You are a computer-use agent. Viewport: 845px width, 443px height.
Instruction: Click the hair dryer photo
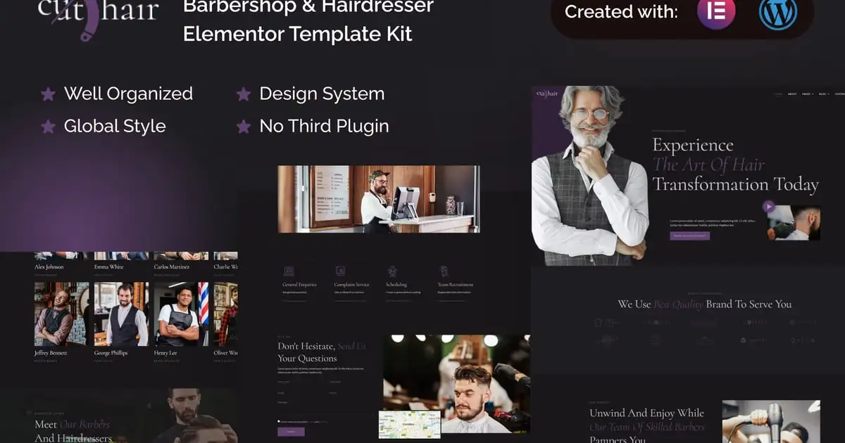pos(771,422)
